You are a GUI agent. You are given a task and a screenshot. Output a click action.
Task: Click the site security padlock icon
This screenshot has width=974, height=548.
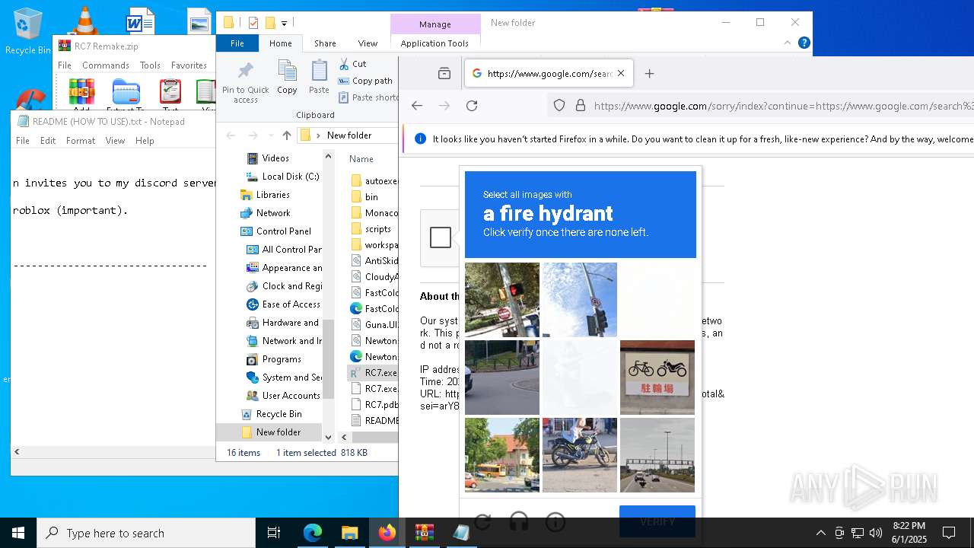(x=581, y=106)
